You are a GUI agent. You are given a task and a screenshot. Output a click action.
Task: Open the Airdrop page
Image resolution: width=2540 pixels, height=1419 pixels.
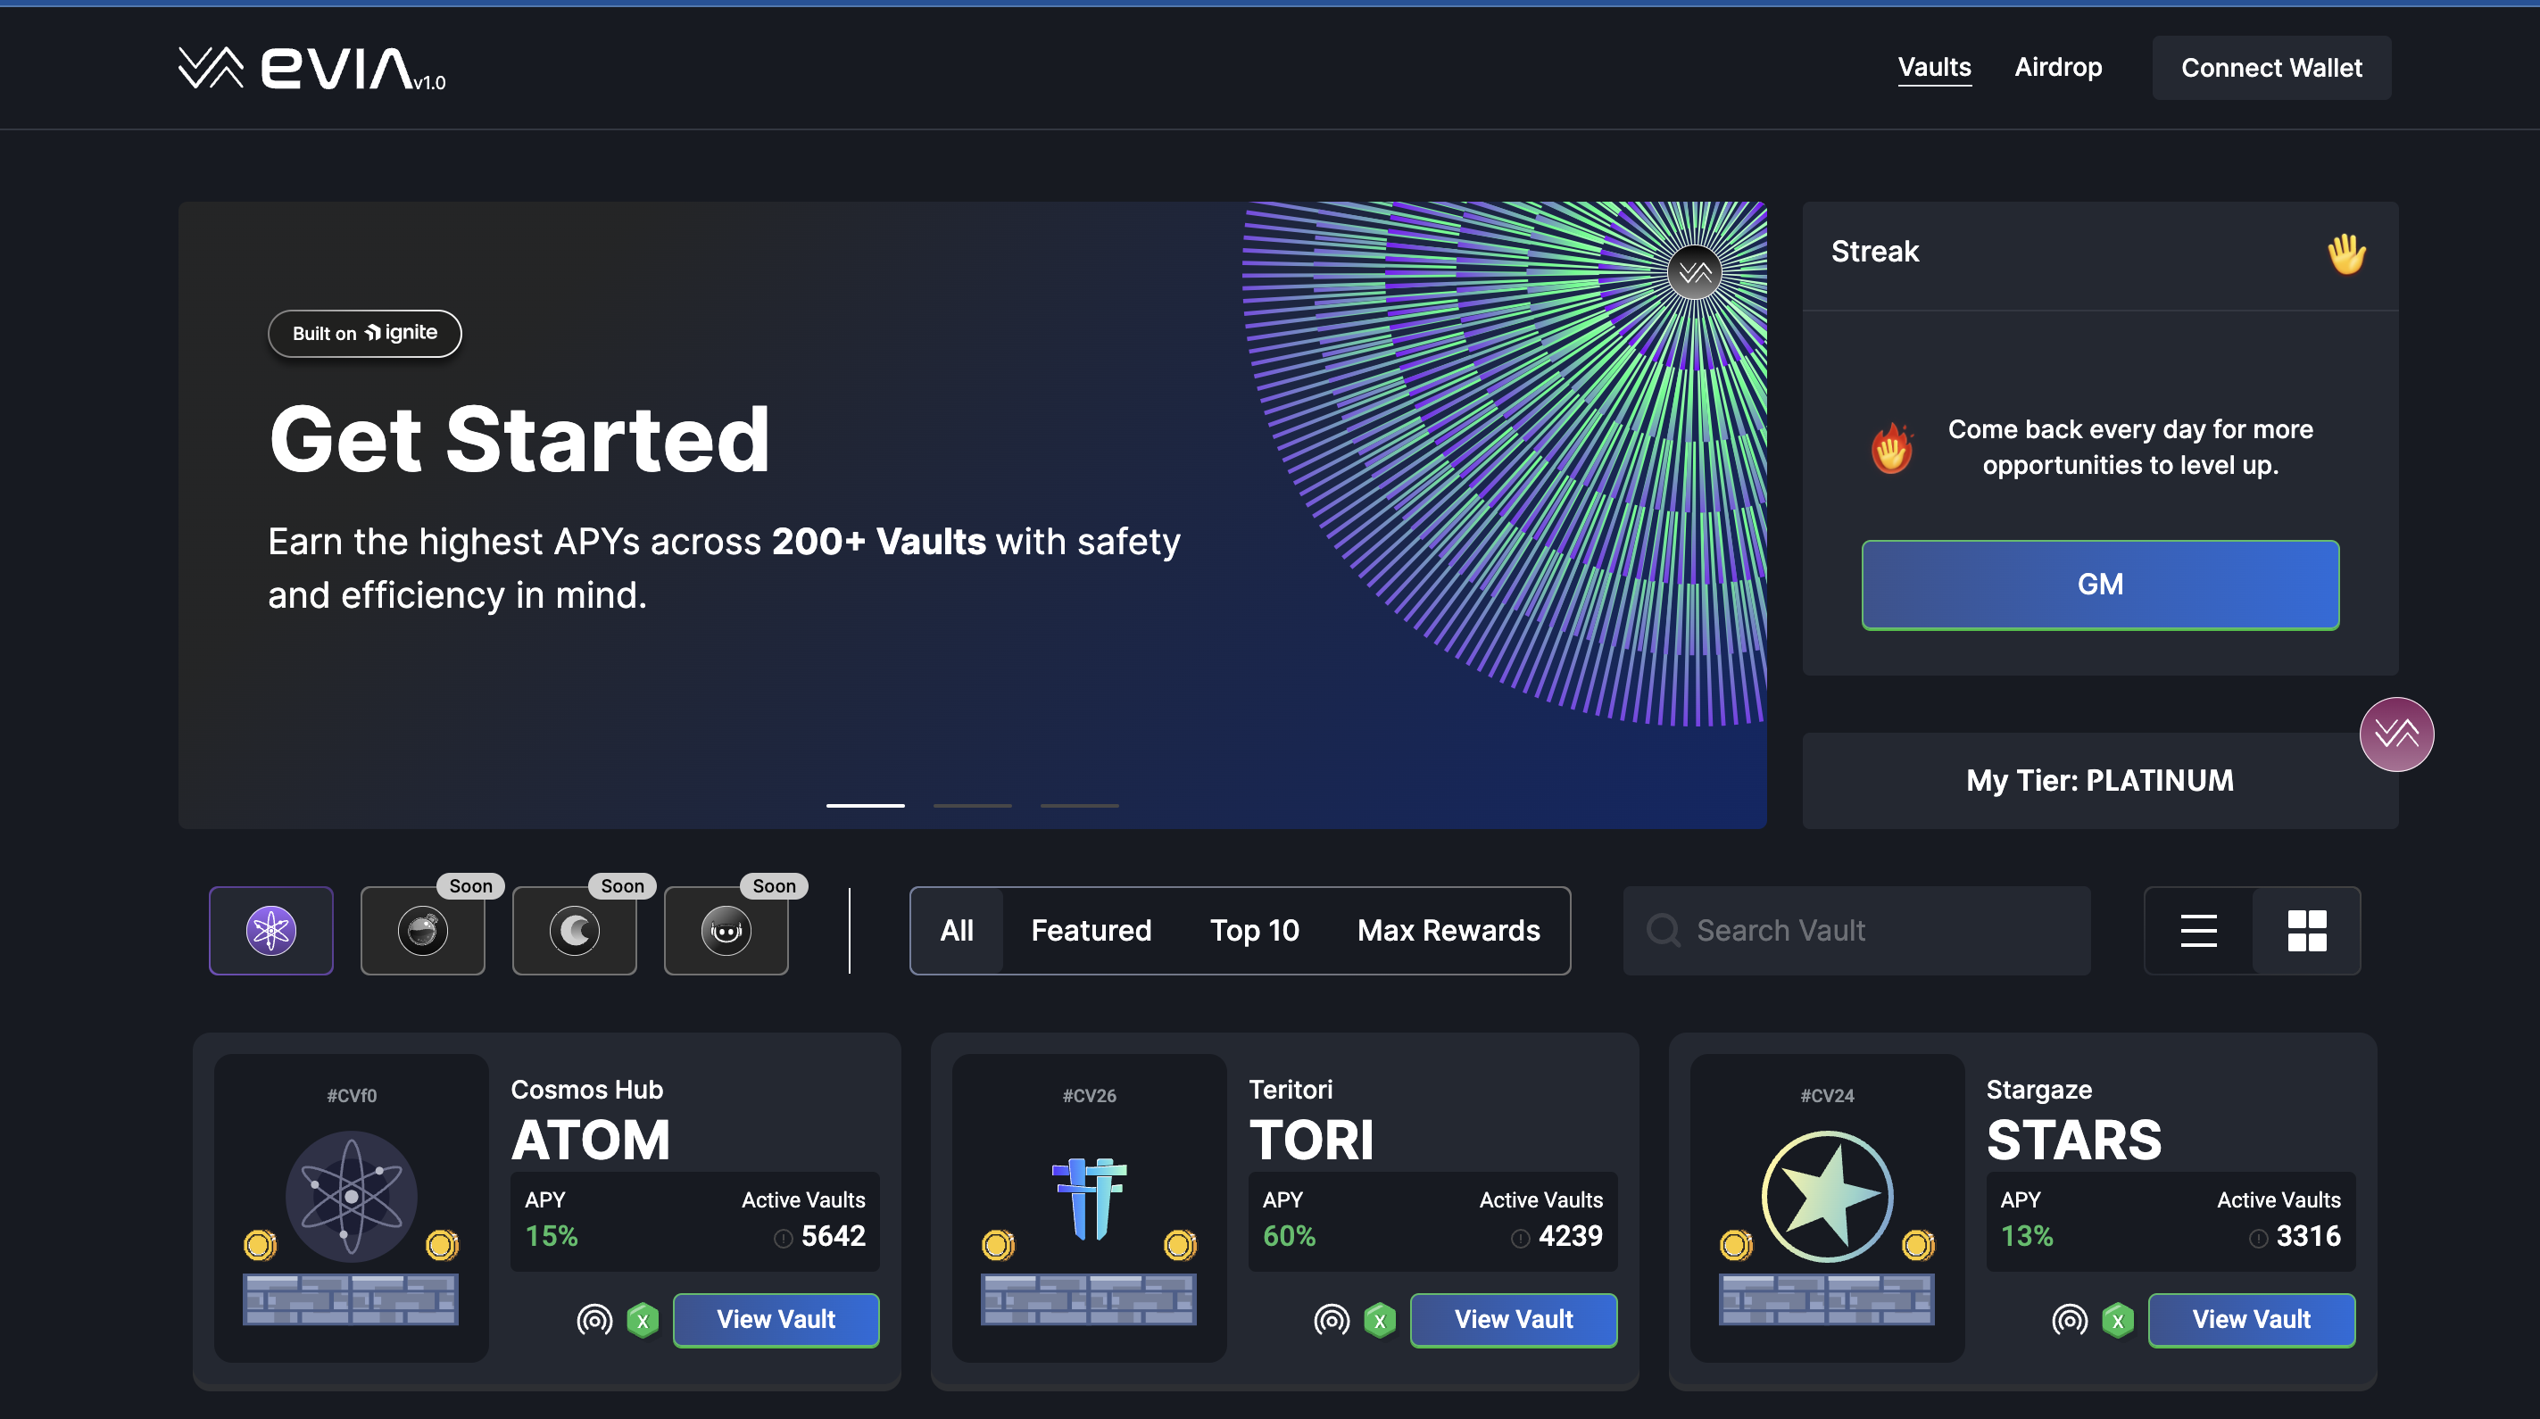click(2058, 67)
